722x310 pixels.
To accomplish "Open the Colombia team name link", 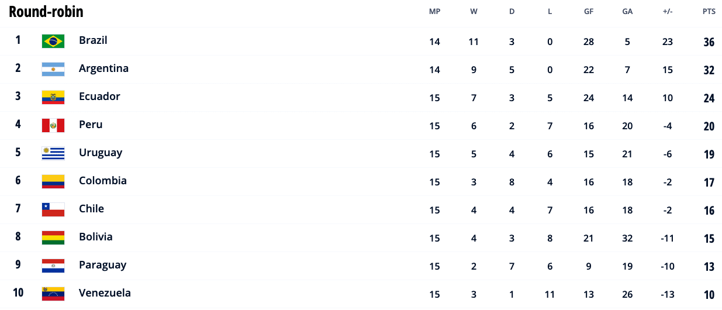I will coord(103,181).
